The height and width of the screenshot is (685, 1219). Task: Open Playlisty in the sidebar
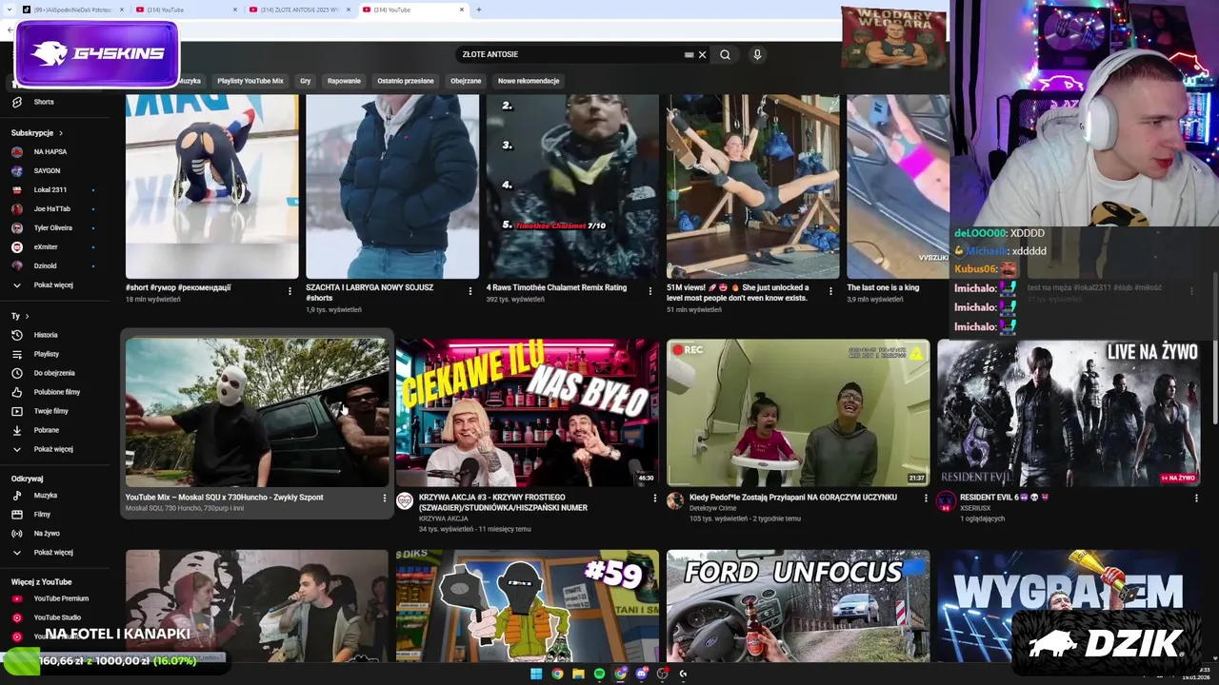(46, 354)
